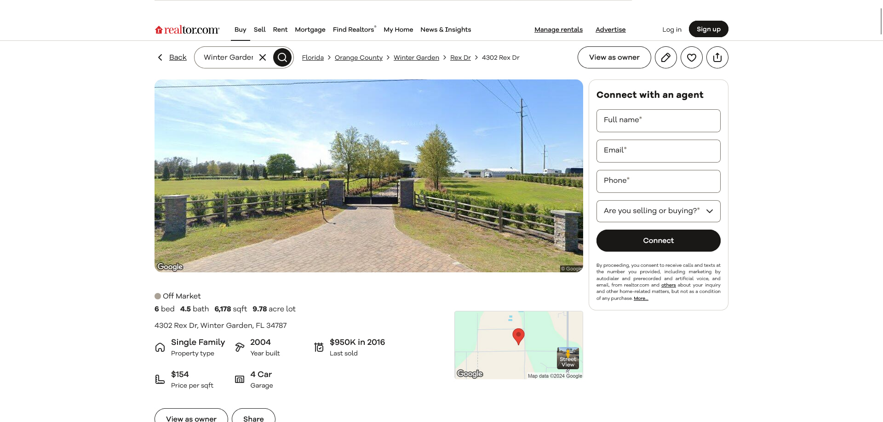Click the Manage rentals link
This screenshot has height=422, width=883.
(x=558, y=29)
